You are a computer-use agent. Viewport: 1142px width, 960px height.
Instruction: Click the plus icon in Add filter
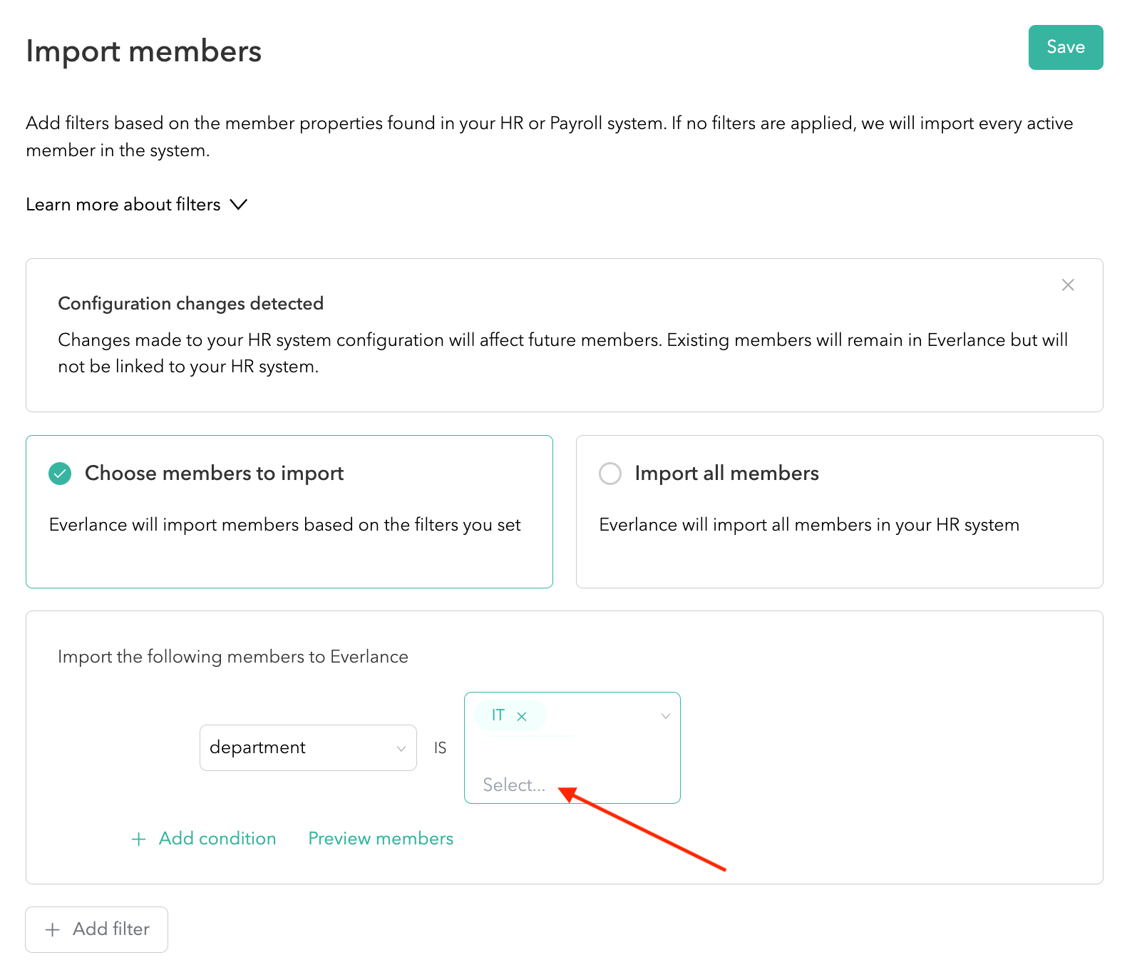coord(53,929)
